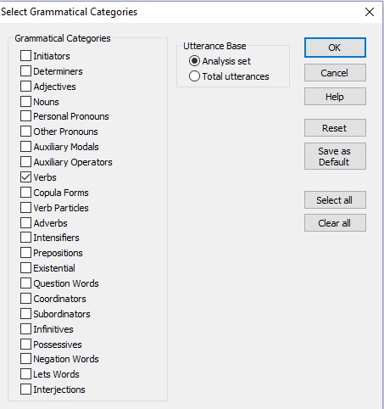Screen dimensions: 384x409
Task: Enable Other Pronouns category
Action: (25, 132)
